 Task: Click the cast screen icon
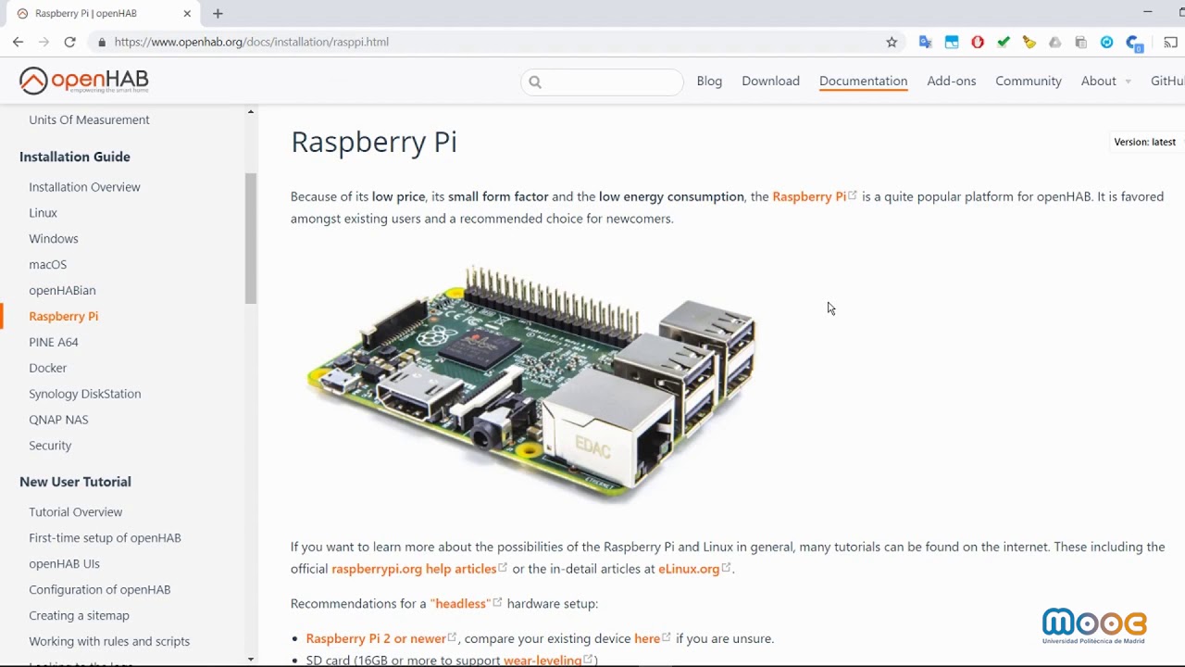coord(1171,42)
